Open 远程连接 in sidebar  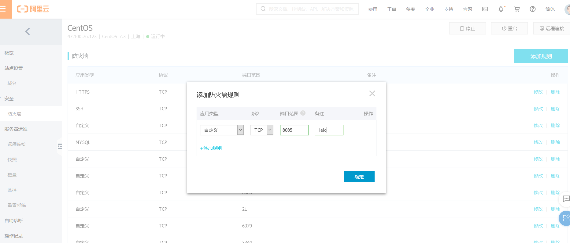pos(17,145)
